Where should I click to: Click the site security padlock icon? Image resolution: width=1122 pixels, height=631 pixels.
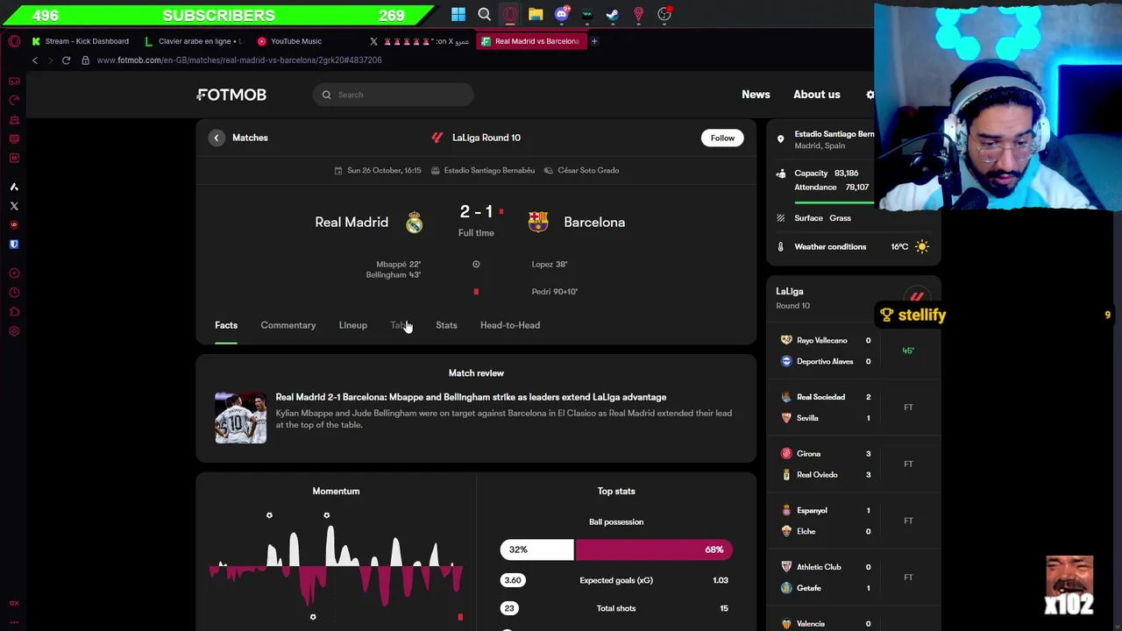click(x=85, y=60)
